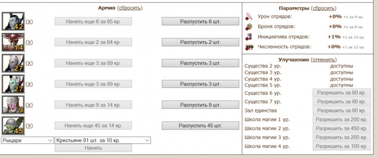Viewport: 378px width, 158px height.
Task: Click the dark elf portrait with 42 units
Action: click(13, 21)
